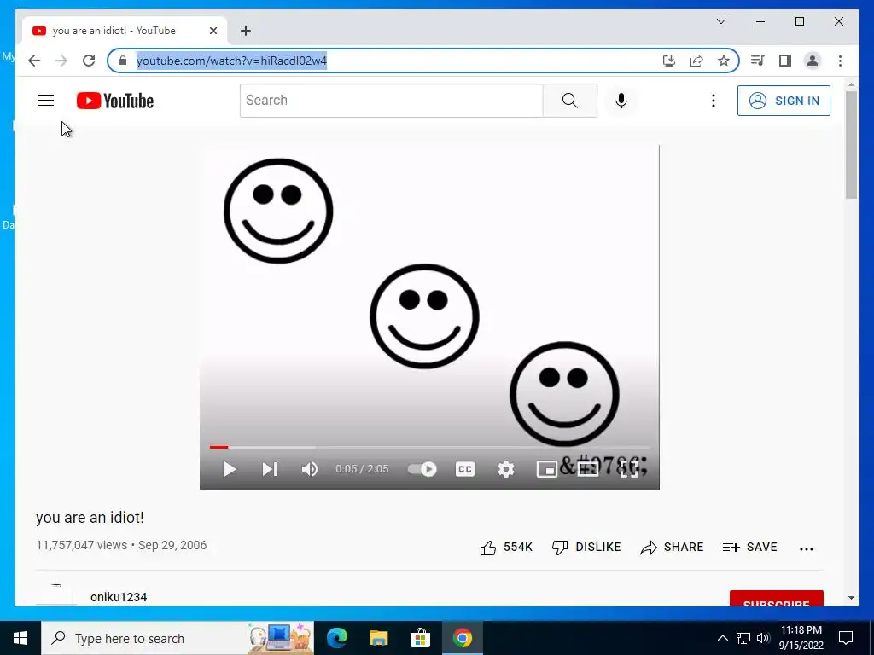Open the oniku1234 channel
Screen dimensions: 874x655
(119, 597)
